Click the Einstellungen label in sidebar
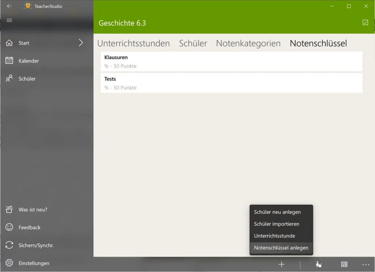 (34, 263)
